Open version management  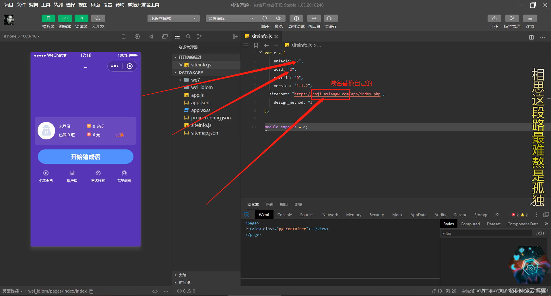(x=512, y=18)
